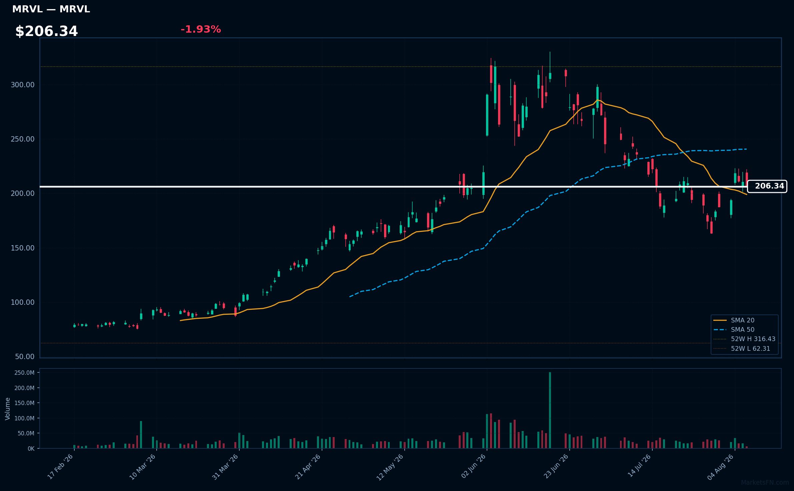Click the 100.00 price axis label
The width and height of the screenshot is (794, 491).
23,302
